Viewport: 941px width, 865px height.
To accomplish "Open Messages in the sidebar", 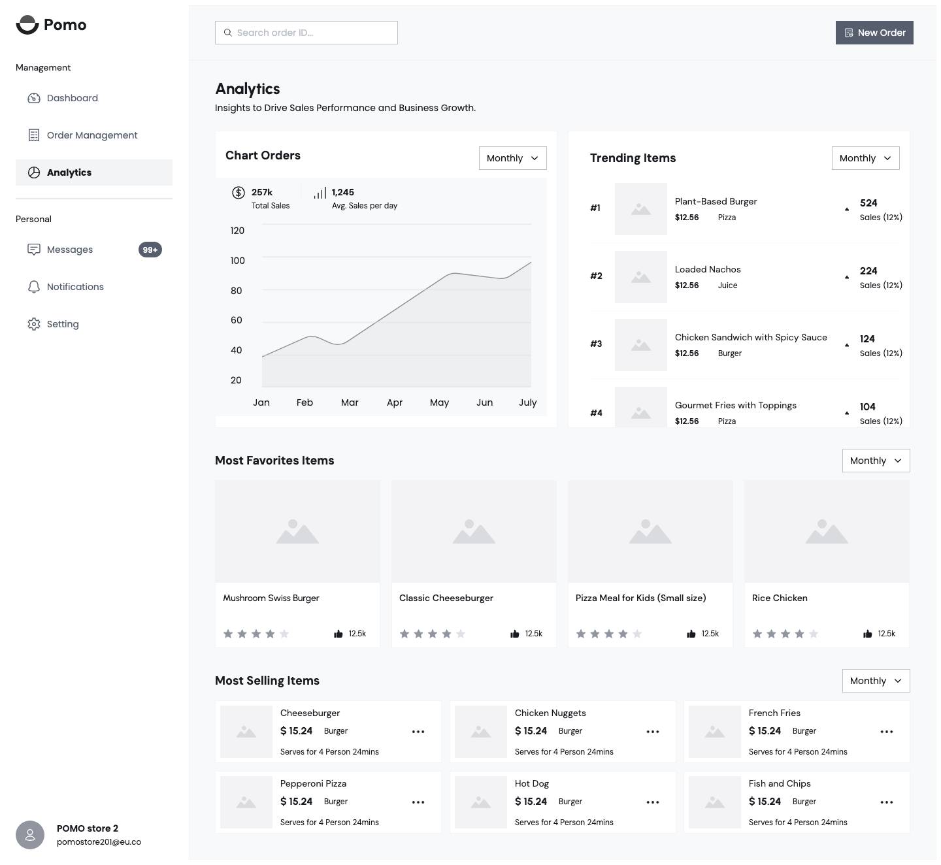I will [x=94, y=250].
